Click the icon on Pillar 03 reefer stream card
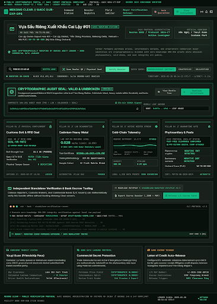Viewport: 217px width, 304px height. pos(157,126)
